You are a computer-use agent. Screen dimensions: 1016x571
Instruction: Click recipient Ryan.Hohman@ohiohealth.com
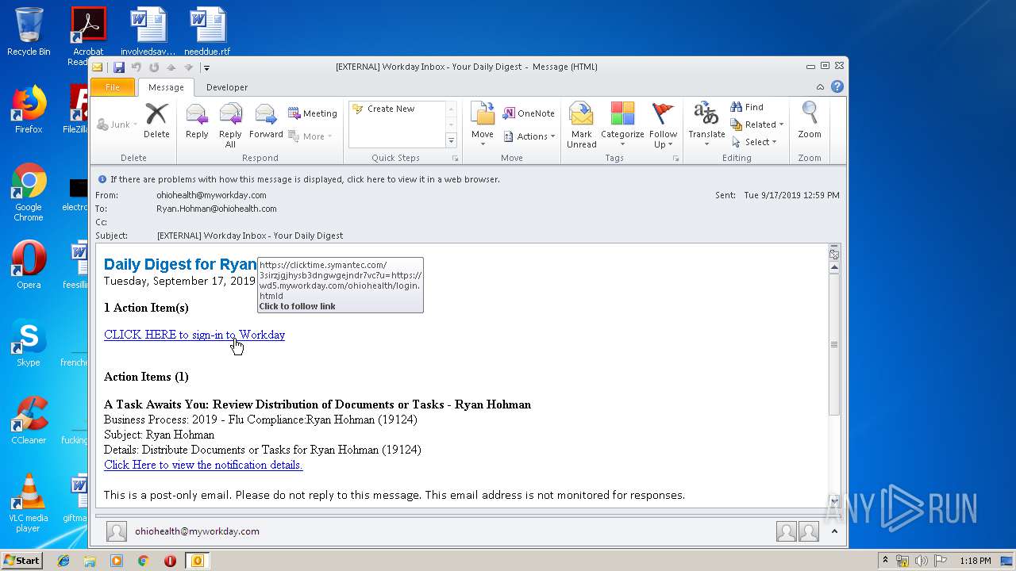click(217, 209)
